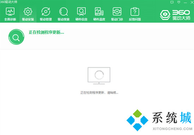Viewport: 194px width, 135px height.
Task: Click the 360驱动大师 window title text
Action: [8, 2]
